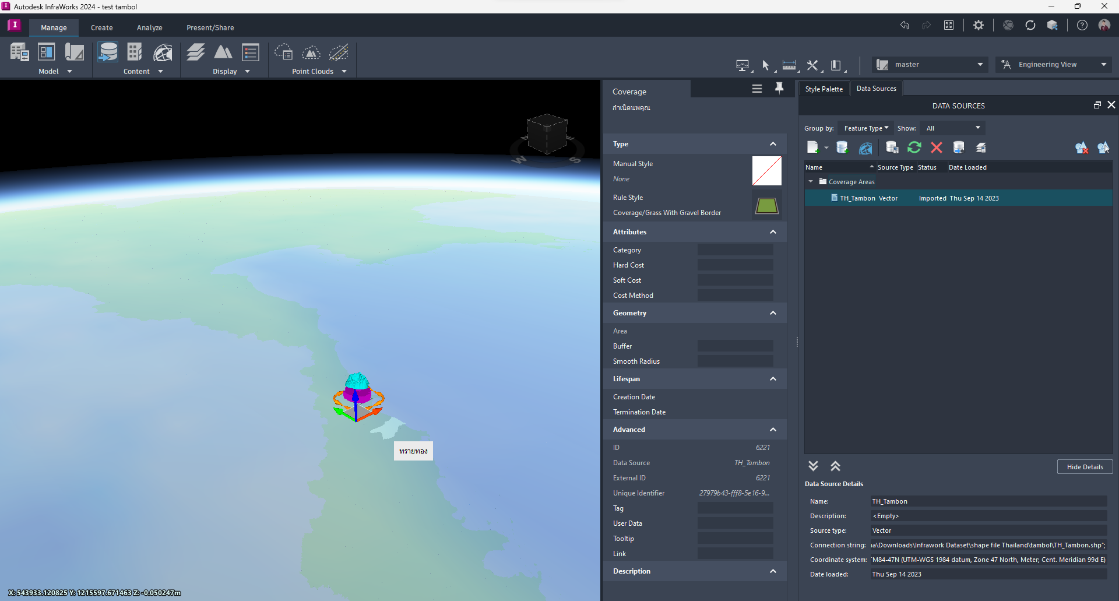Screen dimensions: 1119x601
Task: Refresh the selected data source
Action: tap(914, 147)
